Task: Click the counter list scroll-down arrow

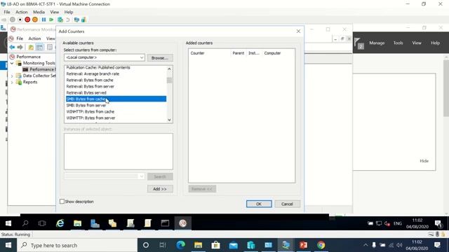Action: 169,120
